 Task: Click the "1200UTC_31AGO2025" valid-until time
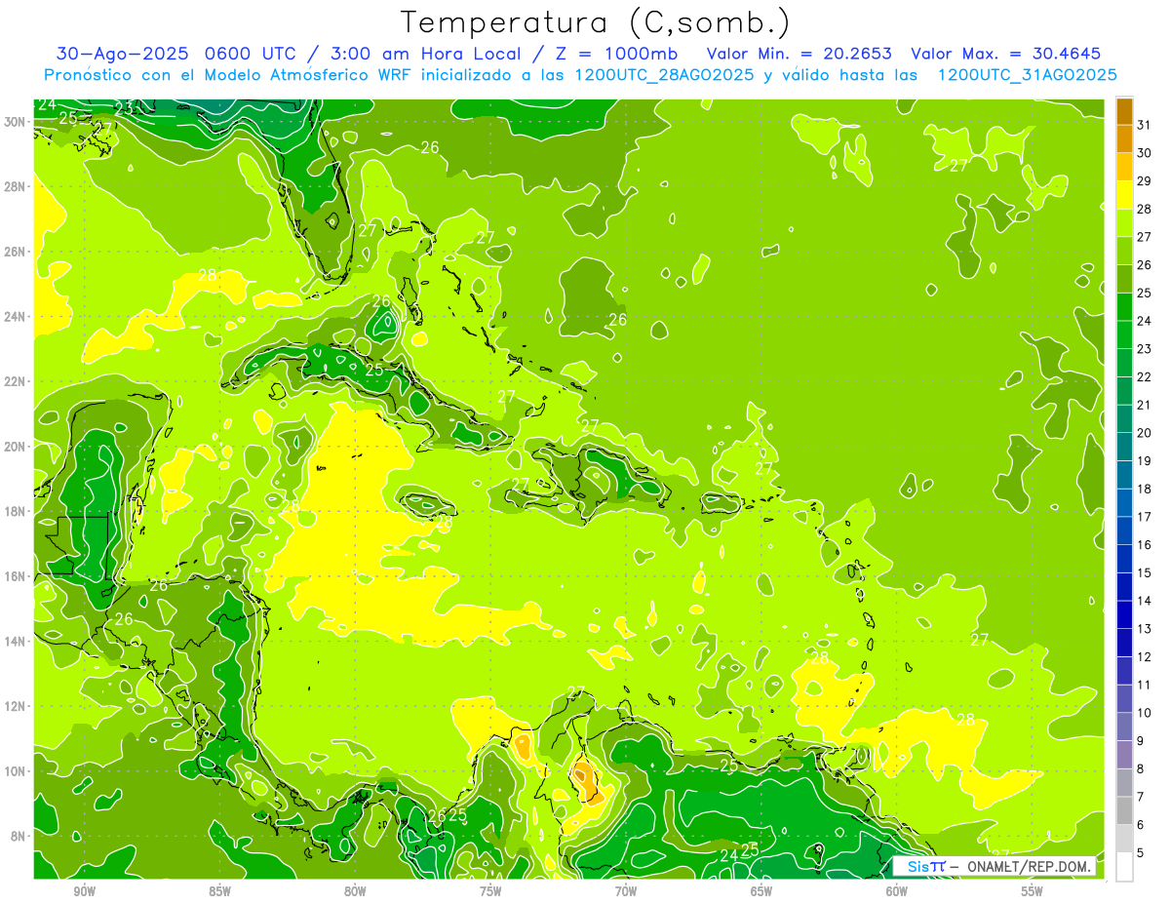1027,75
